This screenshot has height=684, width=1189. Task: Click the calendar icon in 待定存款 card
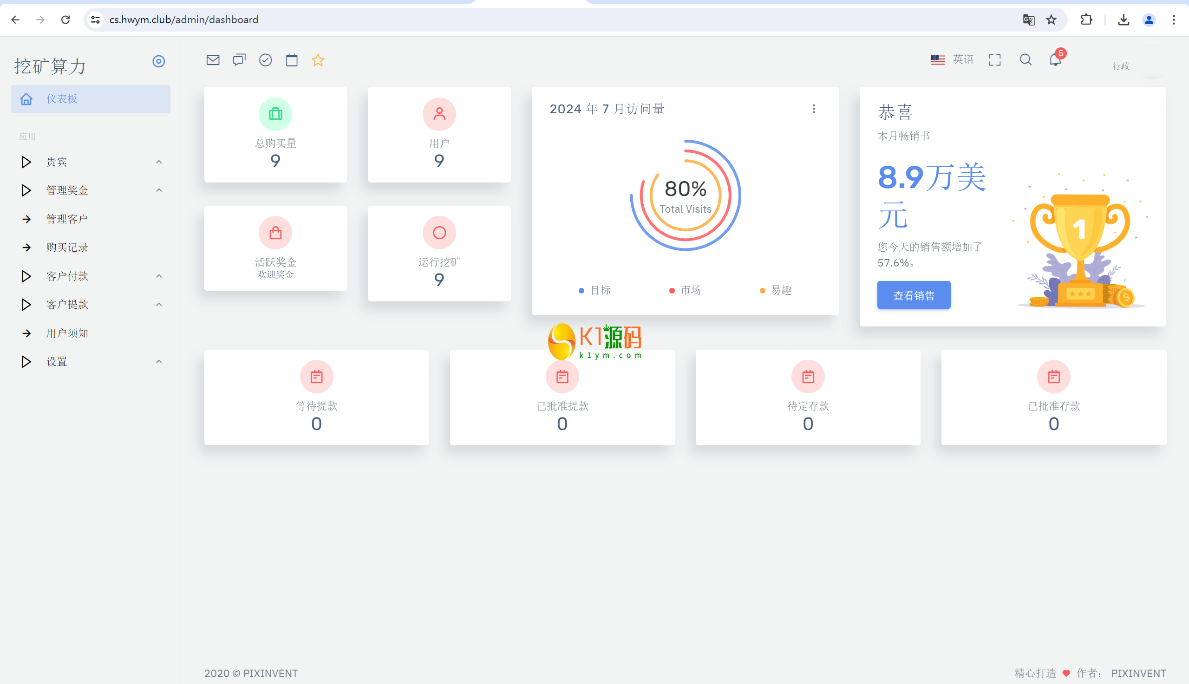coord(808,377)
